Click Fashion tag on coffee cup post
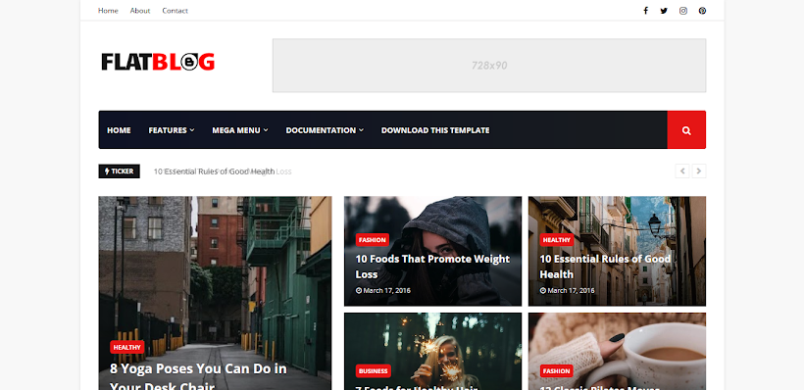804x390 pixels. pos(556,371)
